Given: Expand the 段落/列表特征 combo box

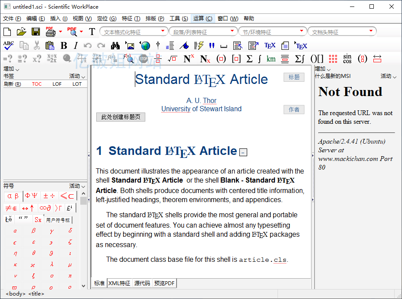Looking at the screenshot, I should 232,31.
